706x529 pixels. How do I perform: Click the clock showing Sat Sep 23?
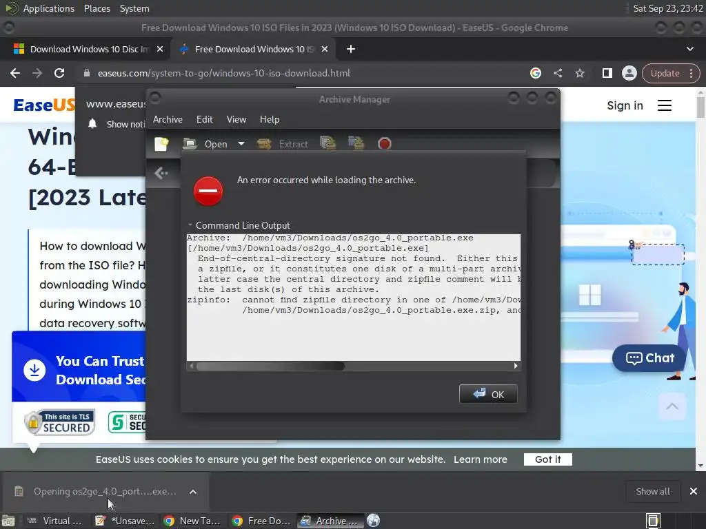pos(667,8)
